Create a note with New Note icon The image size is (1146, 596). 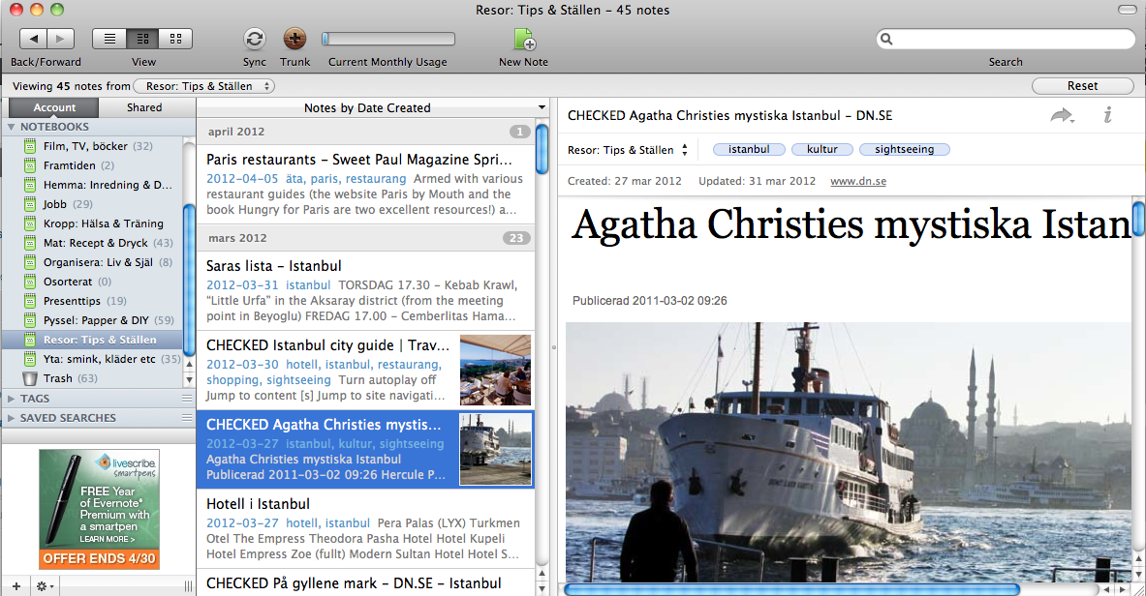[523, 40]
